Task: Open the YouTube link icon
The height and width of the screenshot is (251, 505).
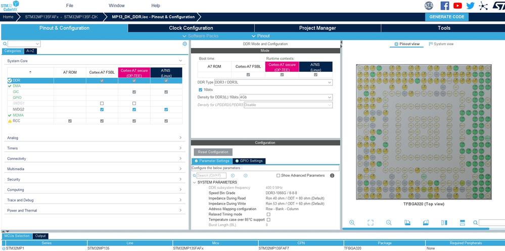Action: point(457,6)
